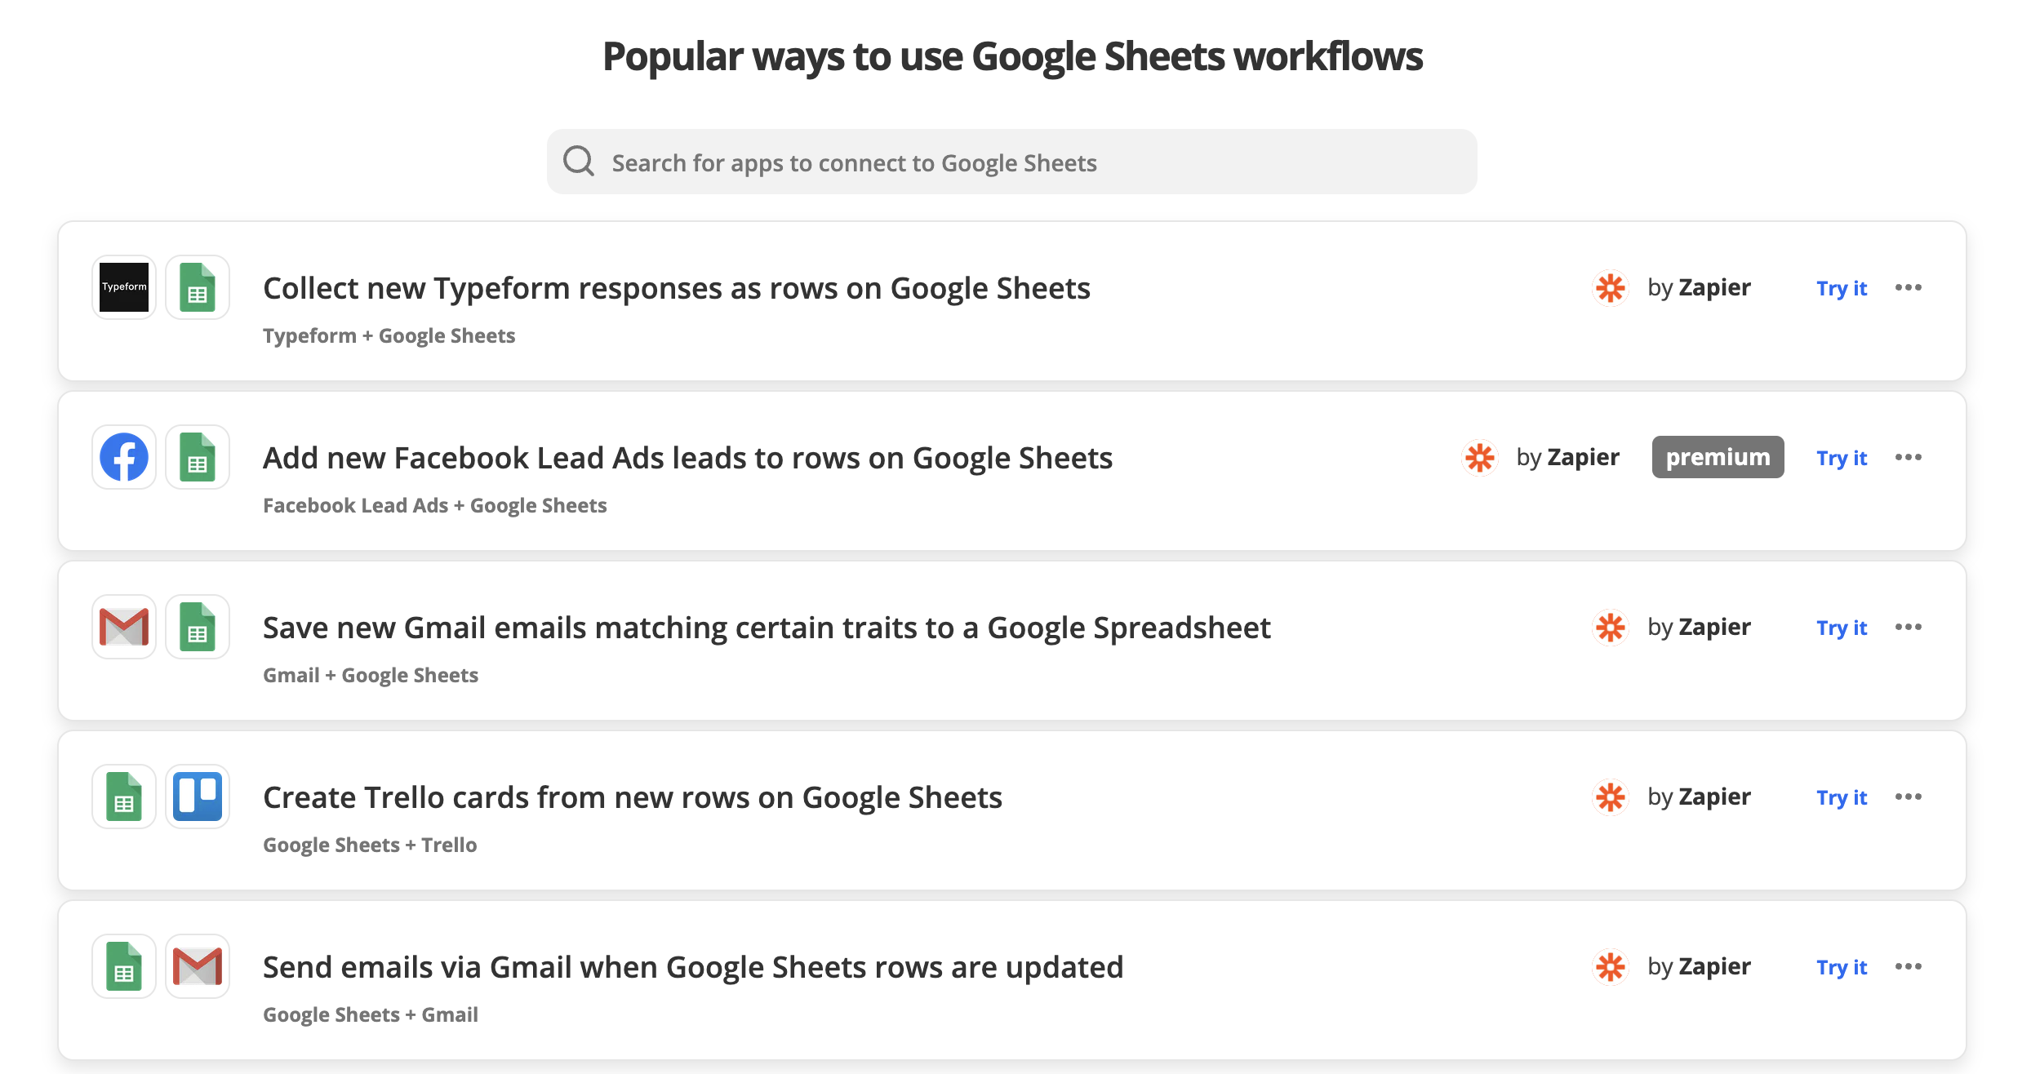Click Zapier logo in the Trello row

(x=1611, y=797)
